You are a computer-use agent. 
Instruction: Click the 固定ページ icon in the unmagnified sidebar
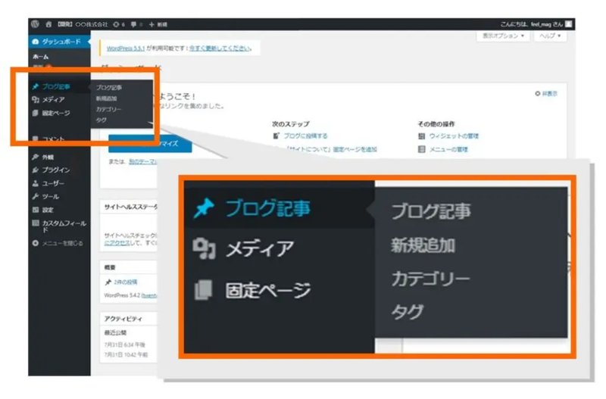35,113
